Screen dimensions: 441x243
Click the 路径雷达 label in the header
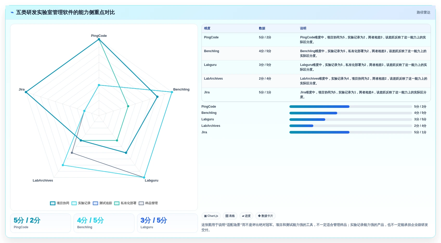pos(423,12)
